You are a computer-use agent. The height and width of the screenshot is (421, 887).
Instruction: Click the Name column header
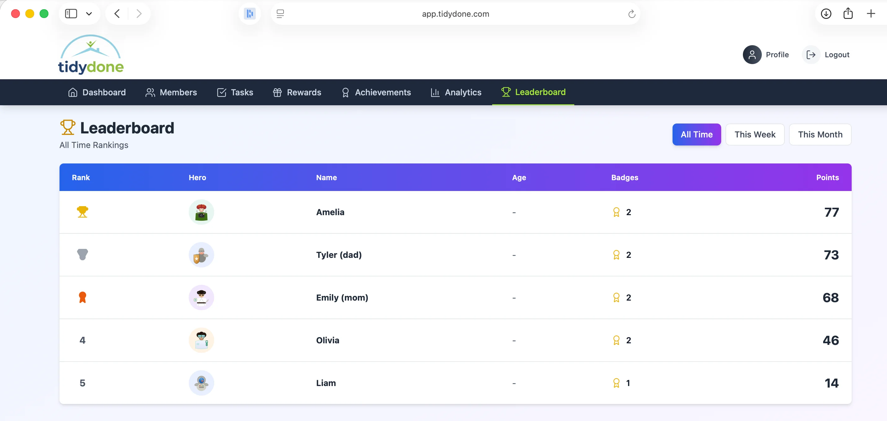[x=326, y=177]
